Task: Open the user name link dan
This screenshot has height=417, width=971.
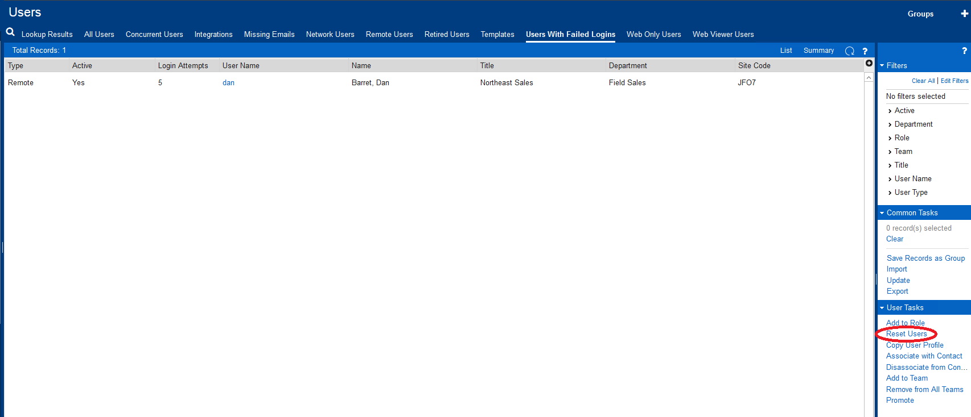Action: 228,82
